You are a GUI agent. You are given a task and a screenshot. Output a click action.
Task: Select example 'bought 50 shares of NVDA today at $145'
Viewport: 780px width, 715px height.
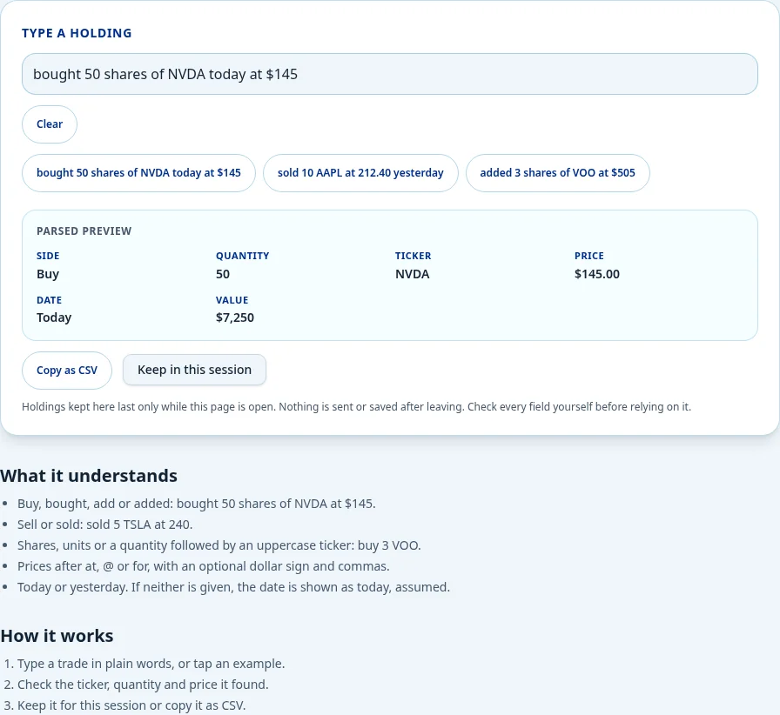coord(138,173)
